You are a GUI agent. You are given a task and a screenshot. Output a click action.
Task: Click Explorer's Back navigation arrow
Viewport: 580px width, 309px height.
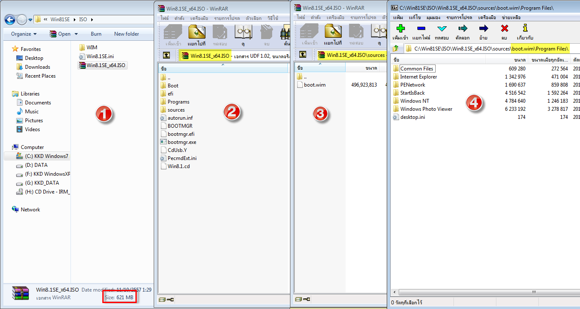(10, 19)
